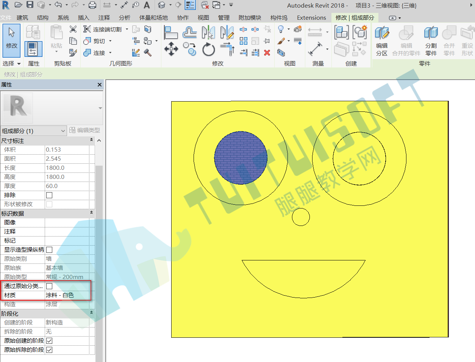
Task: Uncheck 原始创建的阶段 checkbox
Action: tap(49, 341)
